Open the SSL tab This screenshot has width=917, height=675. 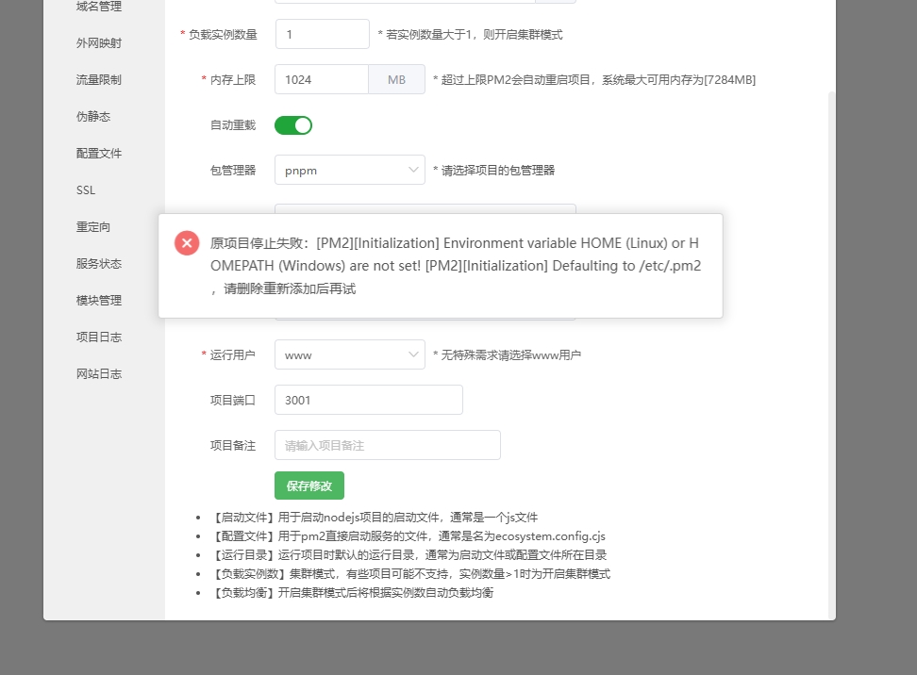(x=86, y=190)
